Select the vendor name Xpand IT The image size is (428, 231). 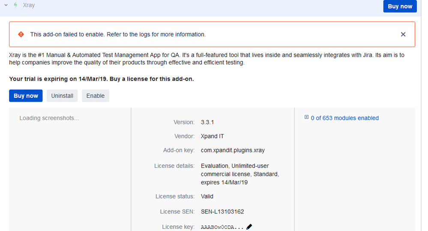pos(213,136)
